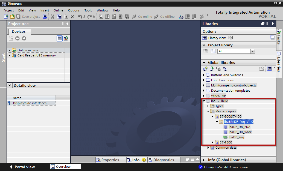Viewport: 283px width, 171px height.
Task: Expand the S7-1500 folder
Action: [x=213, y=142]
